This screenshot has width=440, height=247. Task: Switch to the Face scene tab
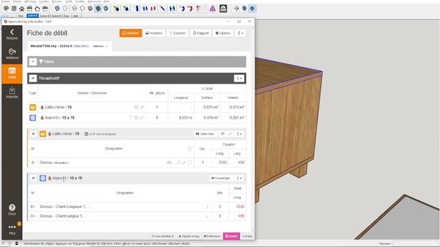point(67,16)
